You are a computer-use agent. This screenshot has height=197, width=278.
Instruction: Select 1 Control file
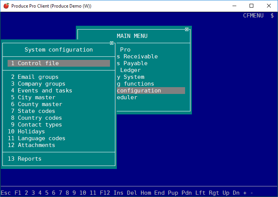59,63
